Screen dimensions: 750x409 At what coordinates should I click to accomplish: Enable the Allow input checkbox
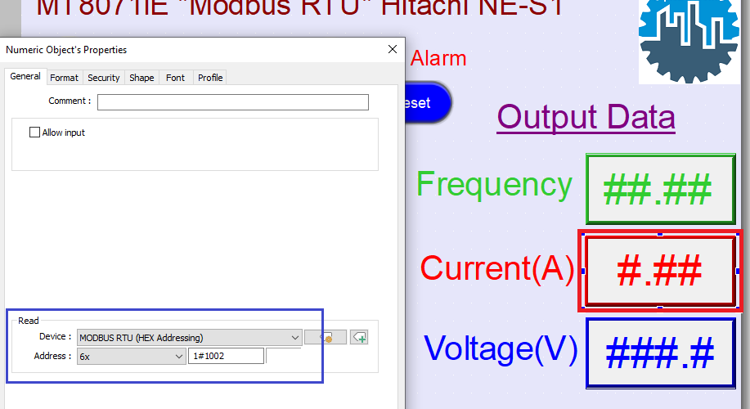34,132
